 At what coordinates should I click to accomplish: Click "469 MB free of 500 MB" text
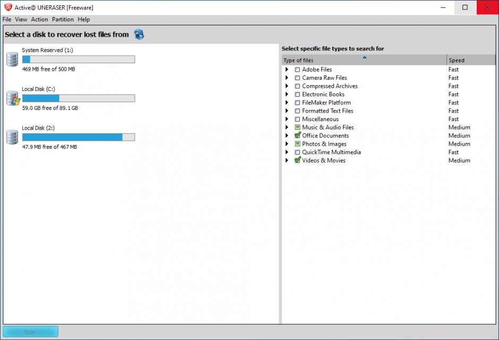[49, 69]
